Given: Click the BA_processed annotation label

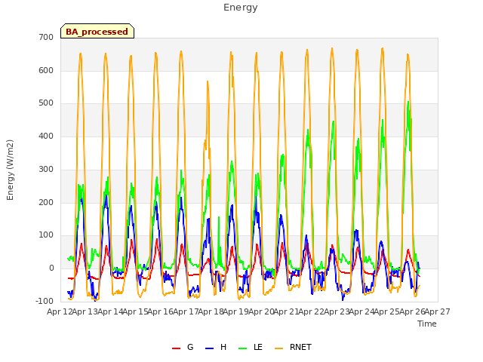Looking at the screenshot, I should (x=97, y=32).
